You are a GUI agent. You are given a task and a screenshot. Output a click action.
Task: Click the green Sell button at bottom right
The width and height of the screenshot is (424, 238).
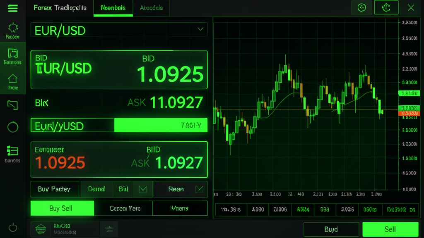click(390, 229)
